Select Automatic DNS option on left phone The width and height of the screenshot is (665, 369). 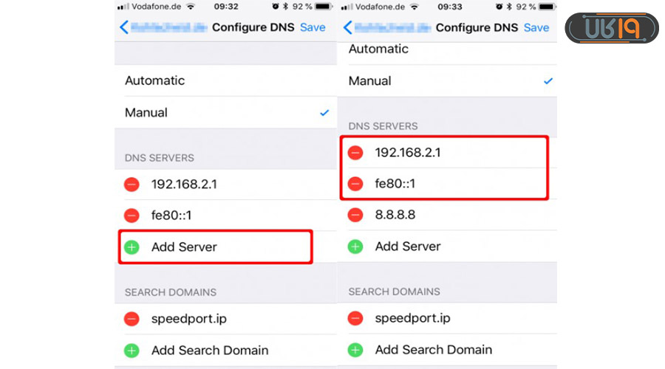154,80
